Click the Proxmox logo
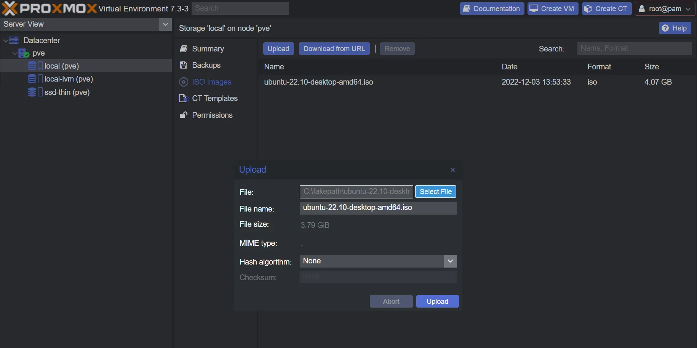 (50, 8)
